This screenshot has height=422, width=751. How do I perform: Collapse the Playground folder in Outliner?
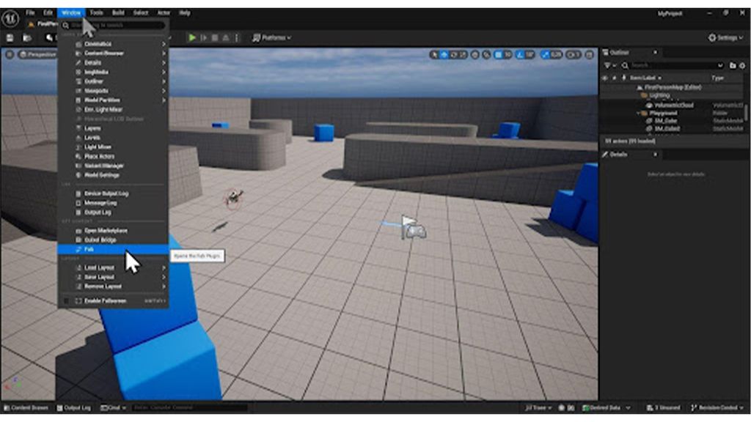tap(638, 114)
